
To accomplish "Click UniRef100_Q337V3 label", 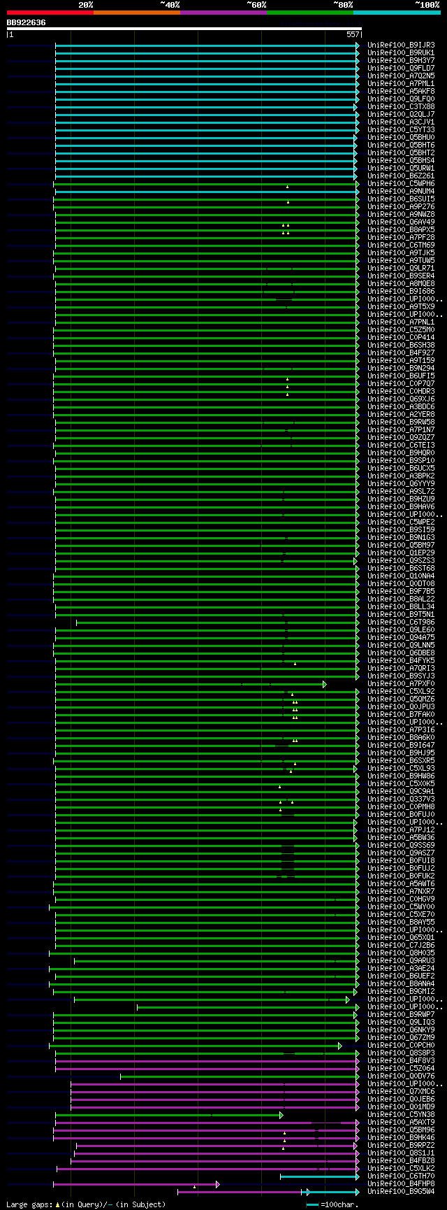I will coord(401,799).
